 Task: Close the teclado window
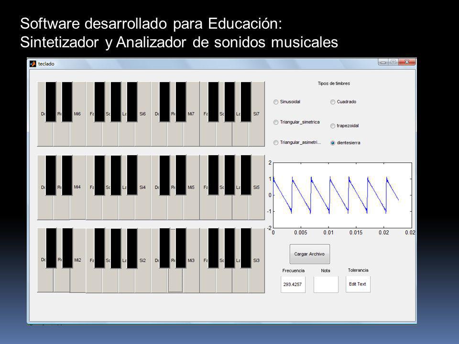(x=406, y=62)
